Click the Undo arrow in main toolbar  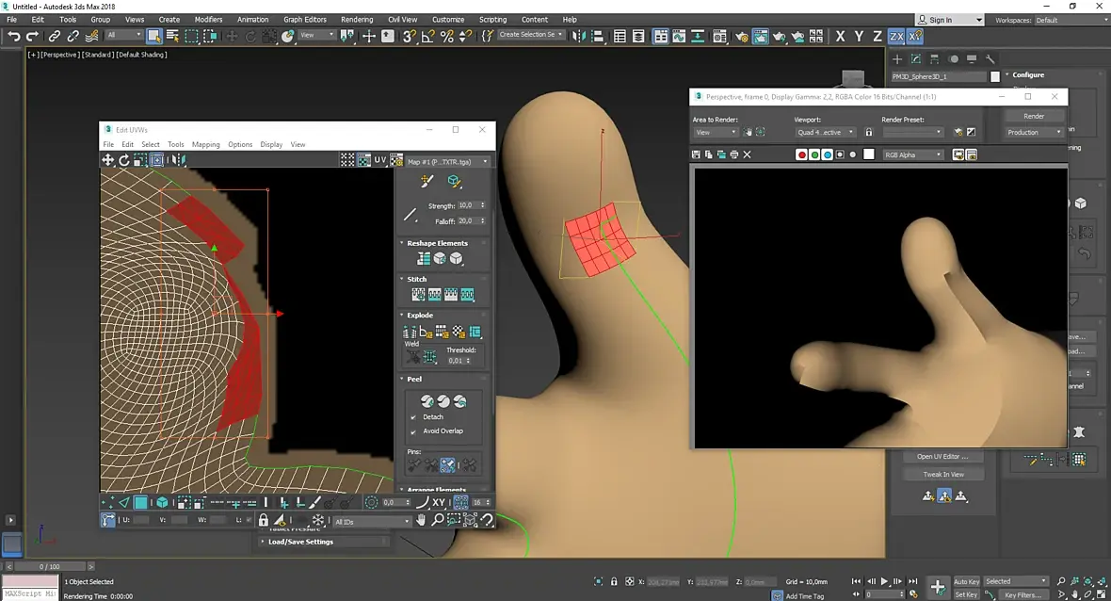pos(13,36)
